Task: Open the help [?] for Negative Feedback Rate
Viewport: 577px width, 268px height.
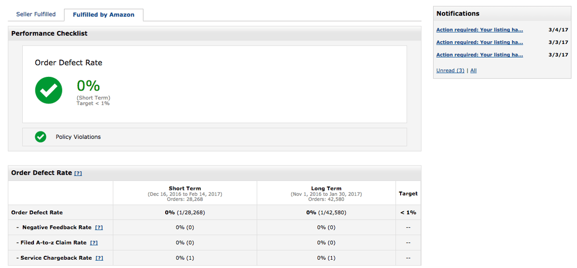Action: point(99,227)
